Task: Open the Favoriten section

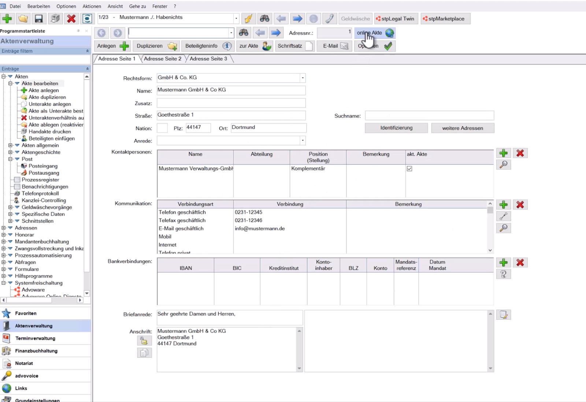Action: click(45, 313)
